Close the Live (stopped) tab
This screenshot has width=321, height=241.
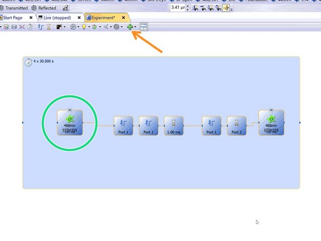79,18
